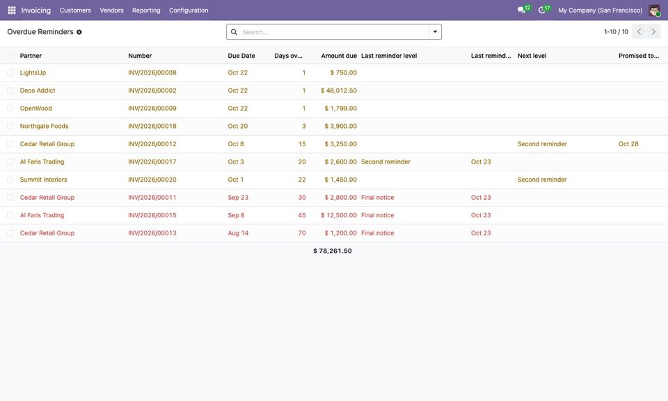Click the $ 78,261.50 total amount
The image size is (668, 401).
(333, 251)
